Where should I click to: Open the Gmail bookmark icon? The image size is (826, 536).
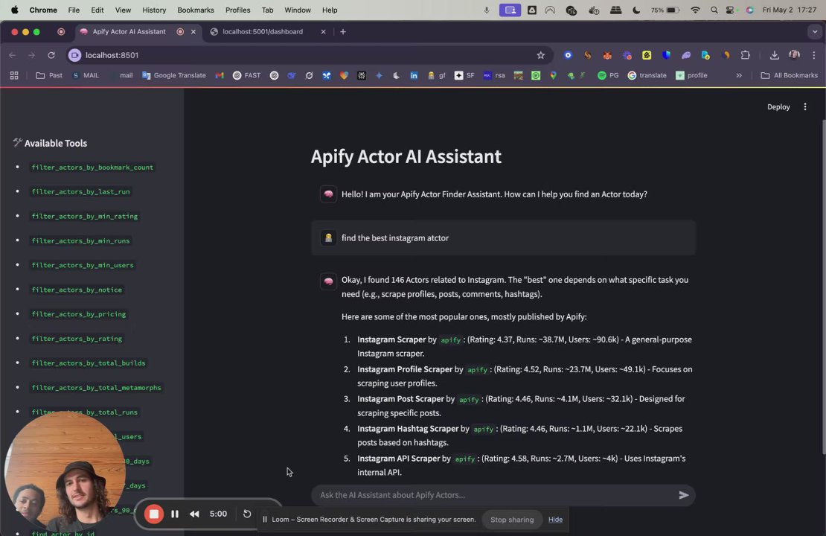pyautogui.click(x=220, y=75)
